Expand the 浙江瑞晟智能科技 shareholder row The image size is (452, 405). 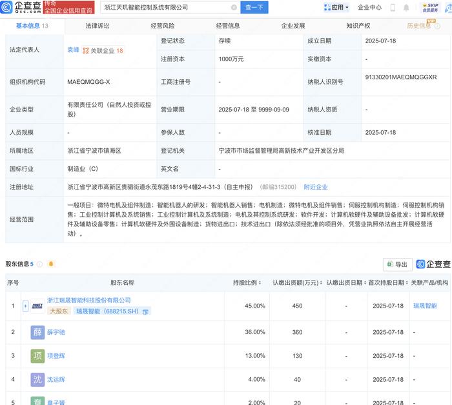(x=25, y=306)
